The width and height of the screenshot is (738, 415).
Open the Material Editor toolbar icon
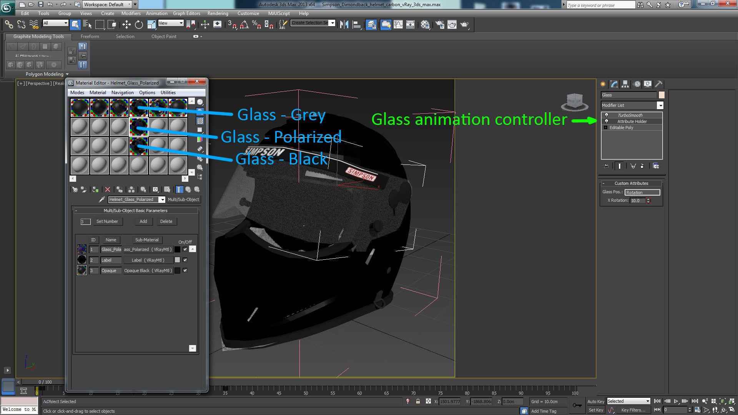click(425, 25)
